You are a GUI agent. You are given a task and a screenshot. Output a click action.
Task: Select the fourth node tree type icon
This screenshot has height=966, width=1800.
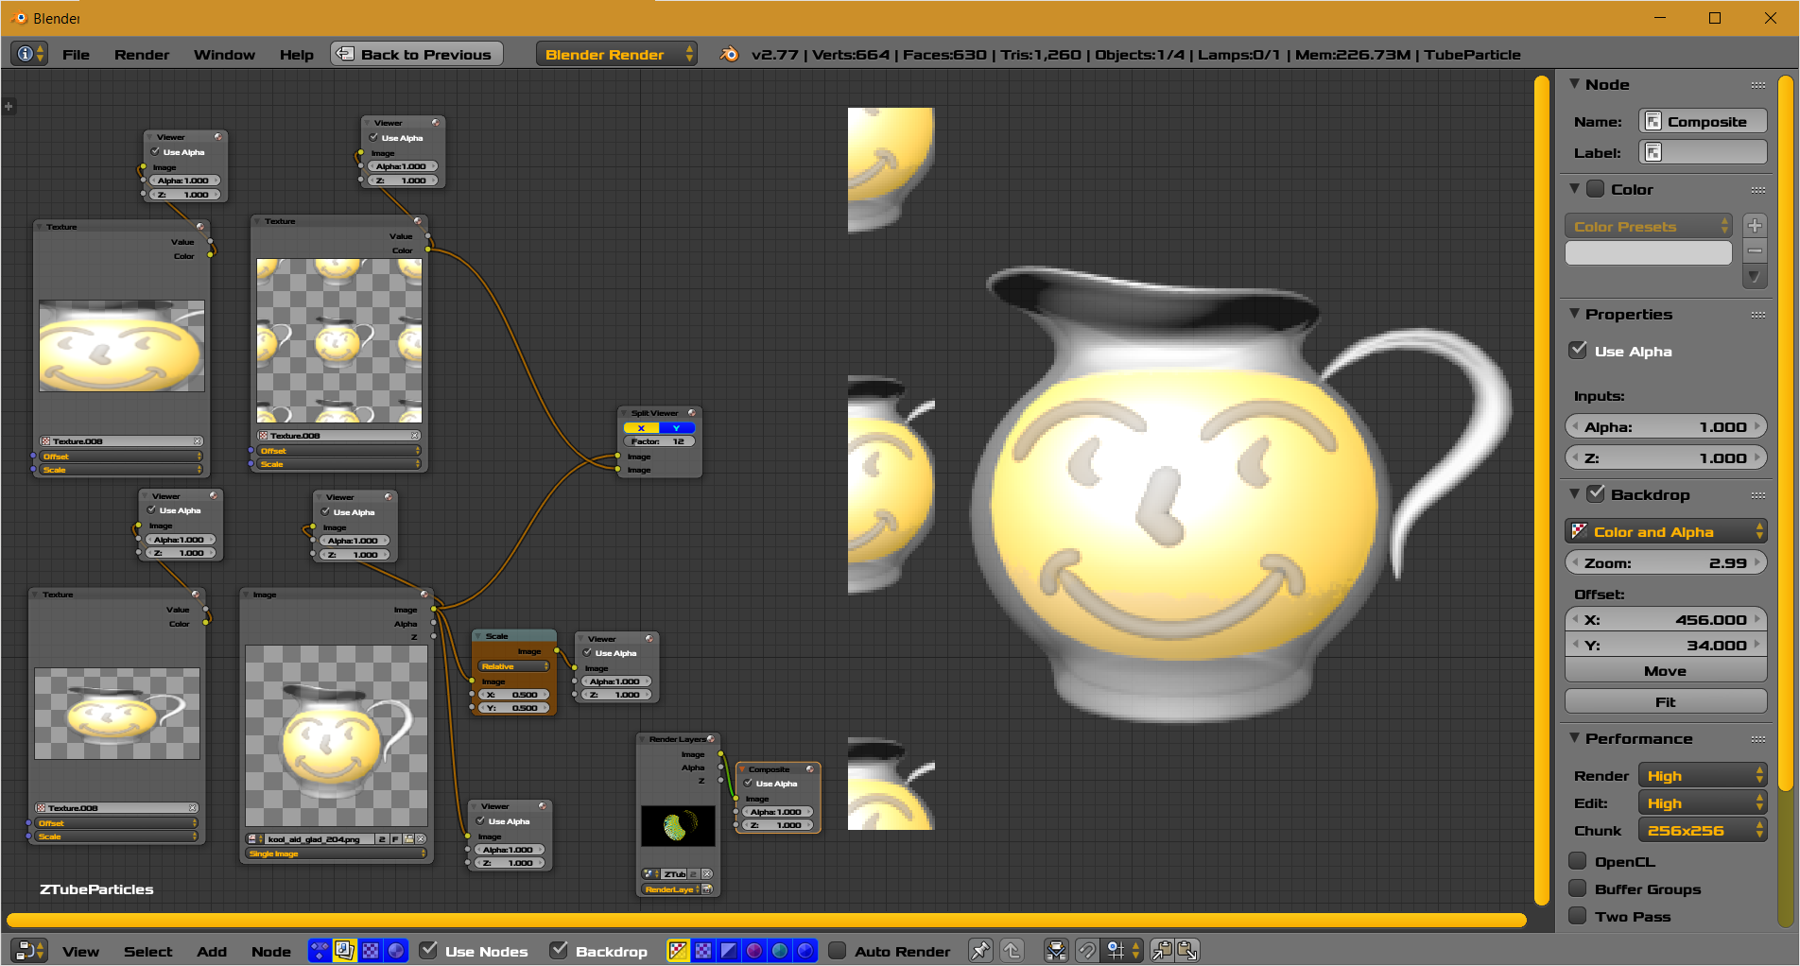click(x=396, y=951)
